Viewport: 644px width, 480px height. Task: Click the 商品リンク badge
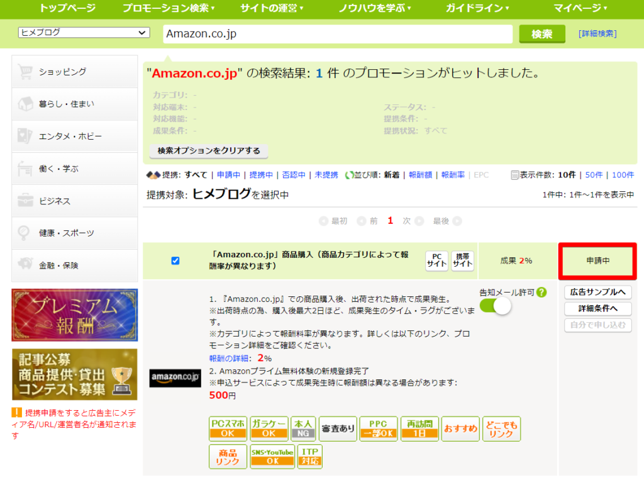[x=228, y=457]
